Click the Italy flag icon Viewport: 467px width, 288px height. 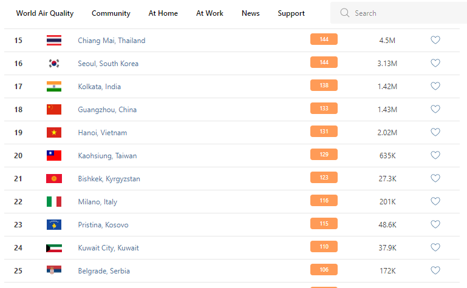(54, 202)
